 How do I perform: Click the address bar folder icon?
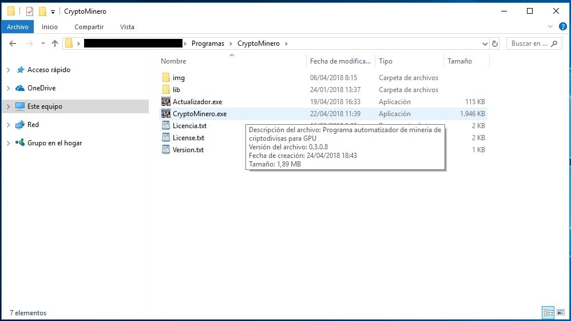[69, 43]
